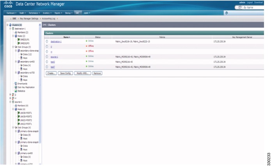Open the Health menu
The height and width of the screenshot is (166, 271).
point(23,13)
